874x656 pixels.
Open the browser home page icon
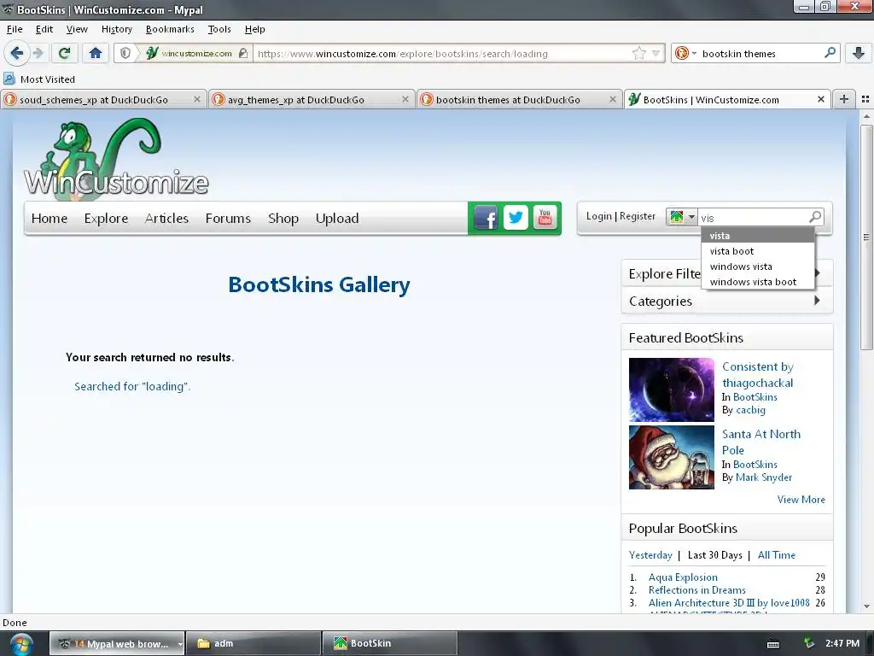(x=96, y=54)
